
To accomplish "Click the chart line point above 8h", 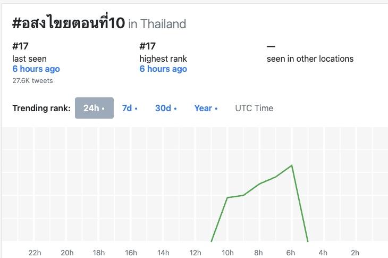I will point(259,184).
